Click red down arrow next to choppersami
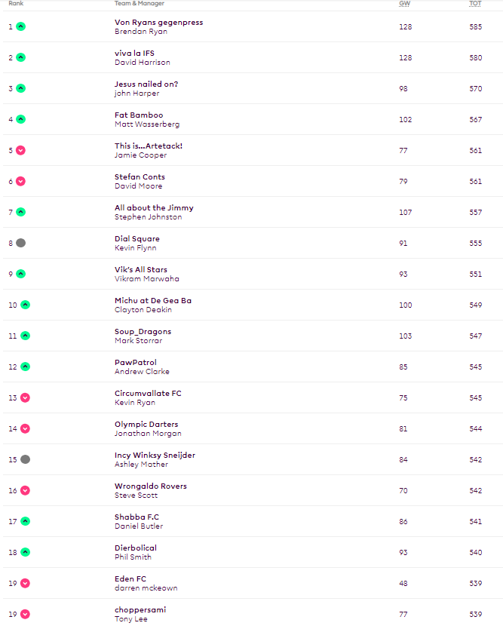Viewport: 503px width, 629px height. point(25,614)
